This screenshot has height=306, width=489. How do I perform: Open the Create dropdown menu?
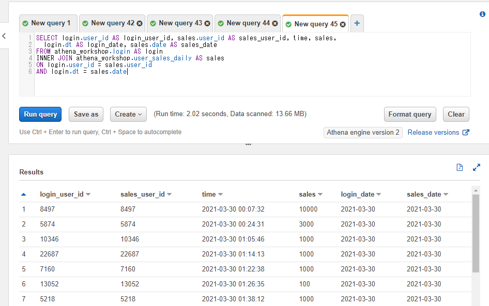click(128, 114)
